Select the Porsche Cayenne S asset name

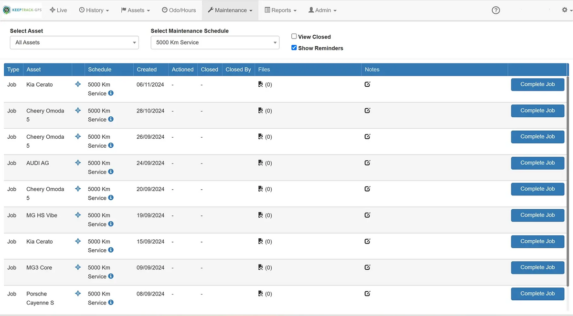pos(40,298)
